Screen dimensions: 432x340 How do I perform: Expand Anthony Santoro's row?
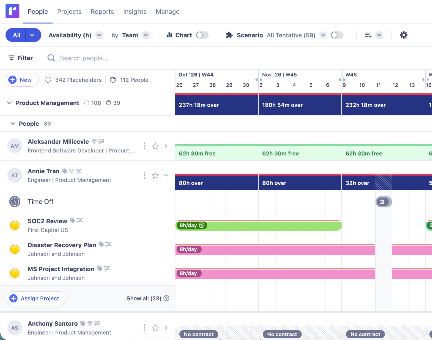coord(166,328)
